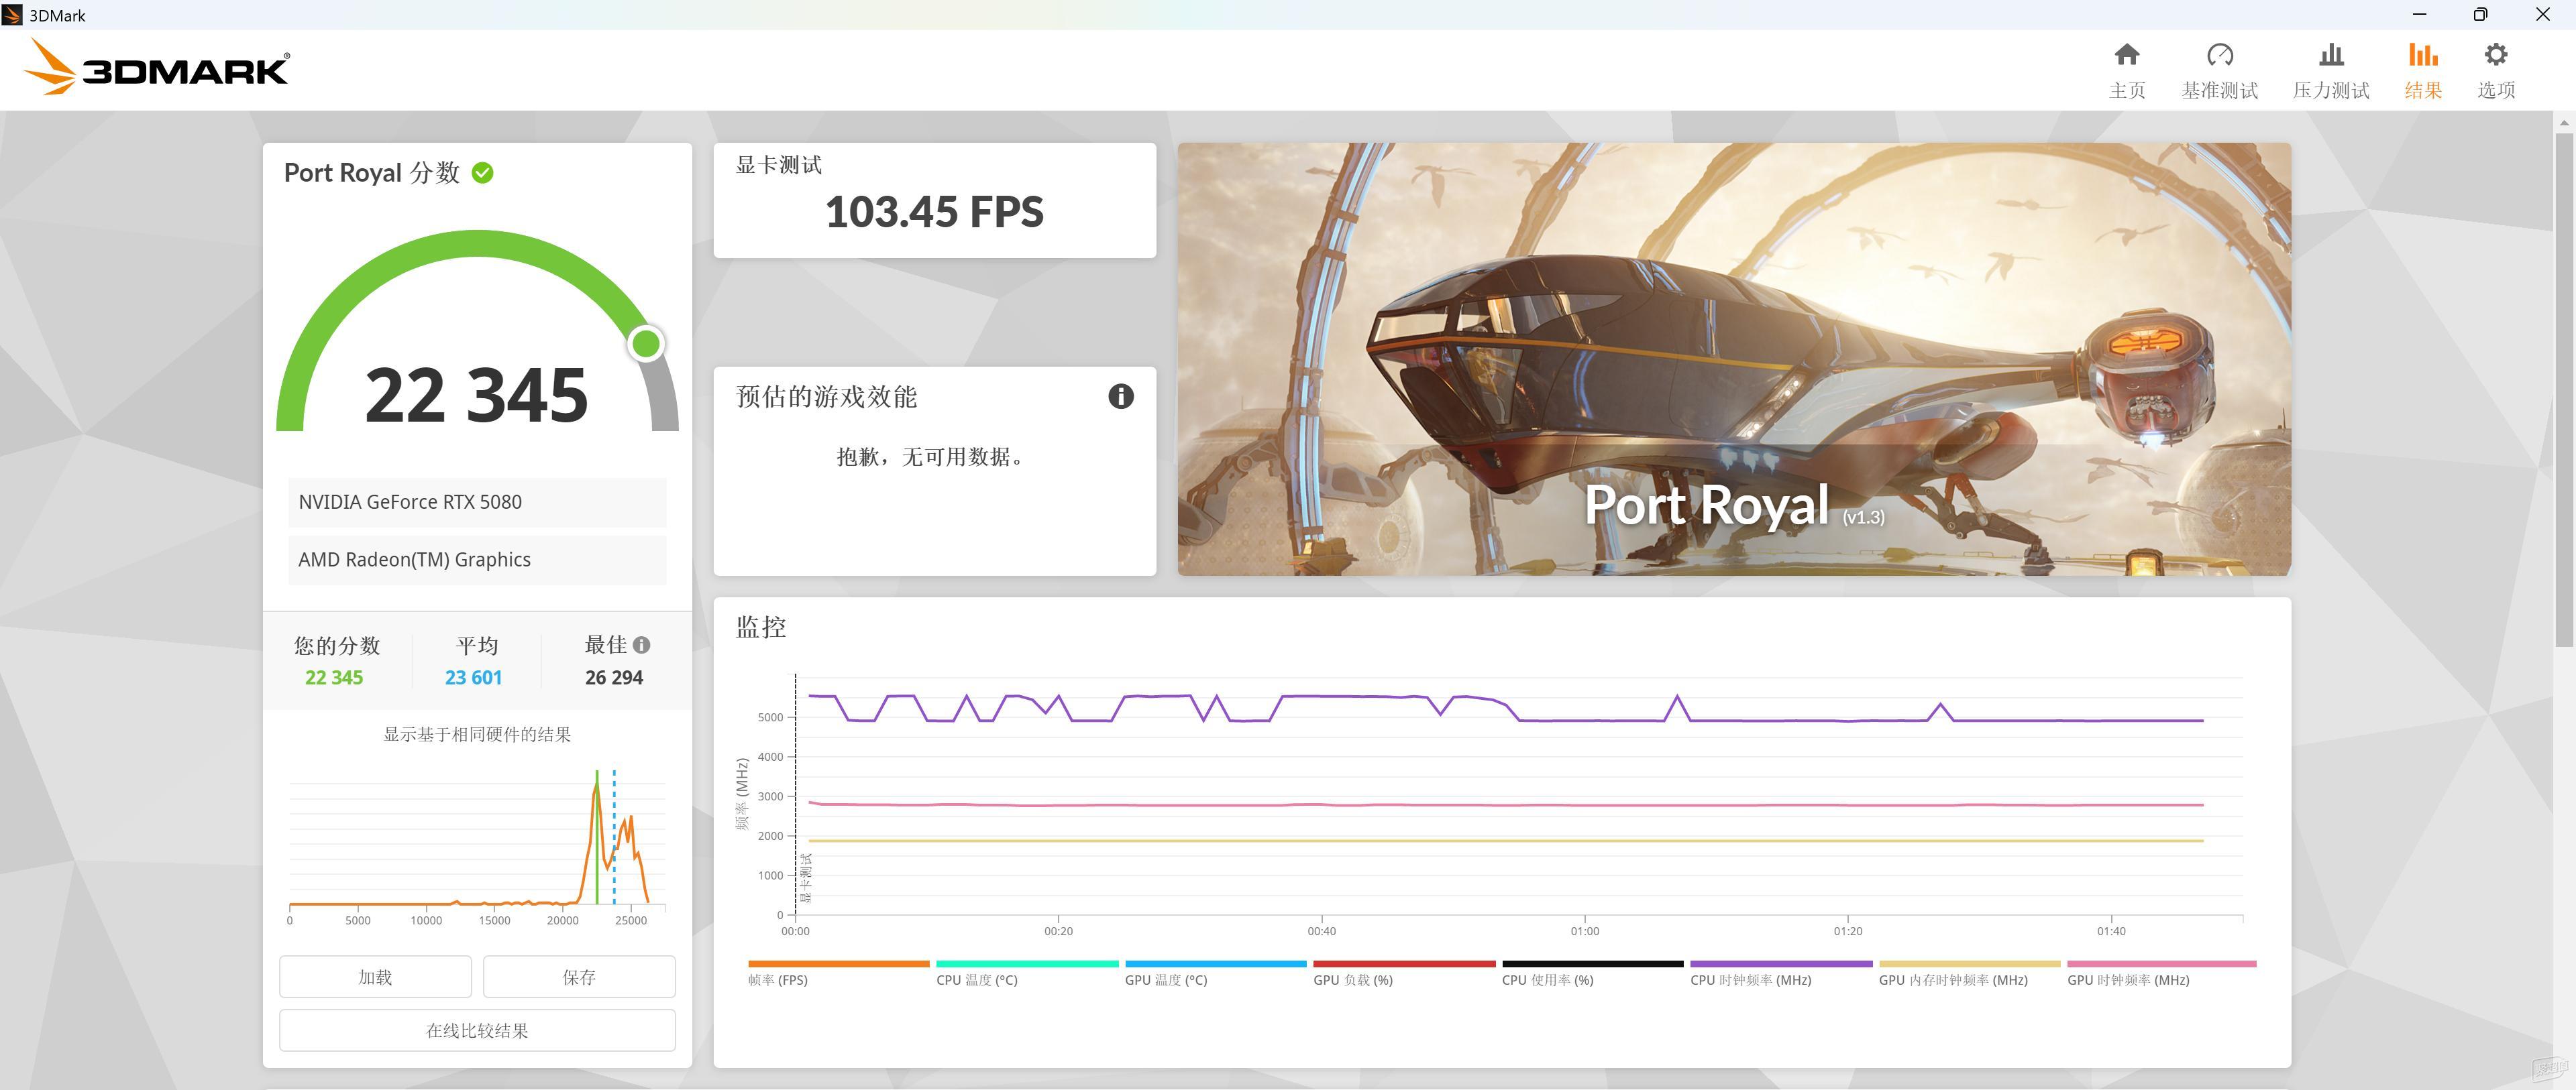
Task: Click the 监控 monitoring heading
Action: coord(761,627)
